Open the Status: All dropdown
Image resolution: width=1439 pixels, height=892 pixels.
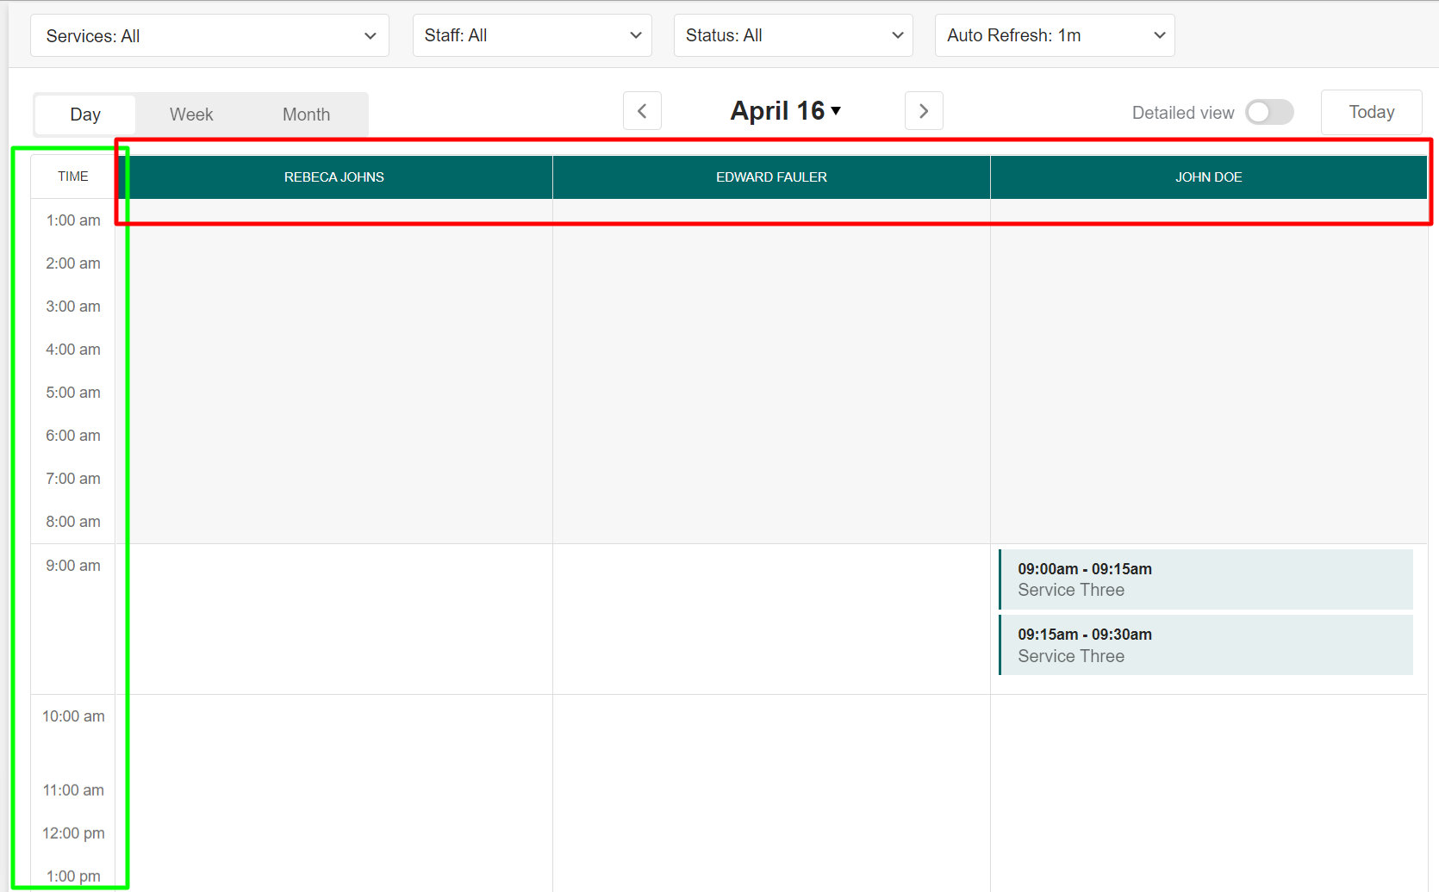point(792,35)
